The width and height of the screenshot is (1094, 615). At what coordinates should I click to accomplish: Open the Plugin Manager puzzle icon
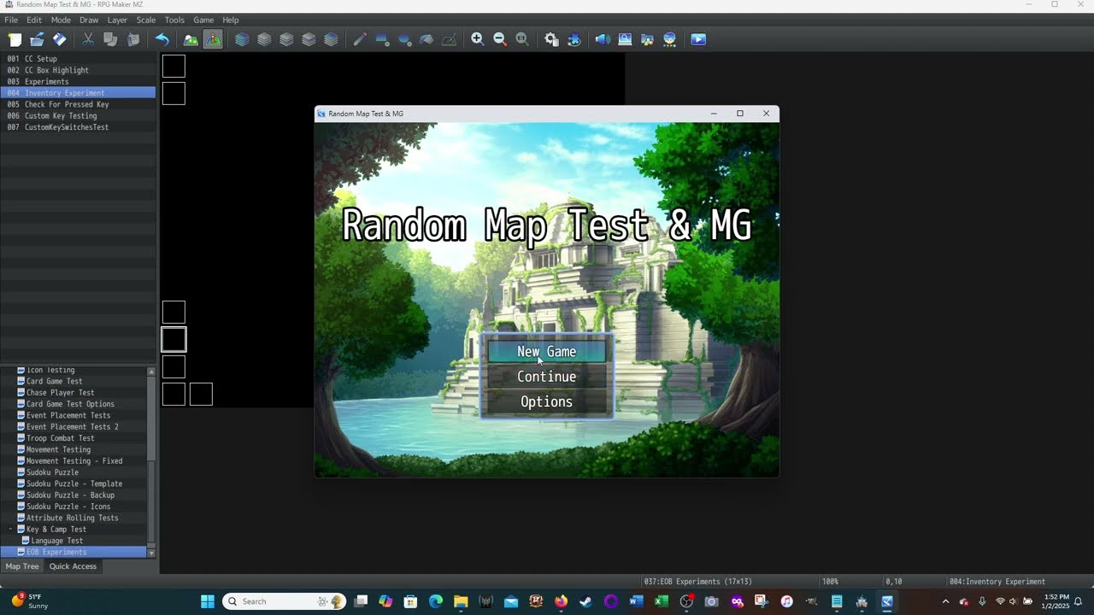click(x=573, y=39)
